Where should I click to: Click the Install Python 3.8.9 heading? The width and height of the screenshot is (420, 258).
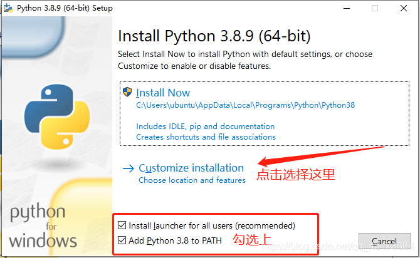(x=214, y=36)
